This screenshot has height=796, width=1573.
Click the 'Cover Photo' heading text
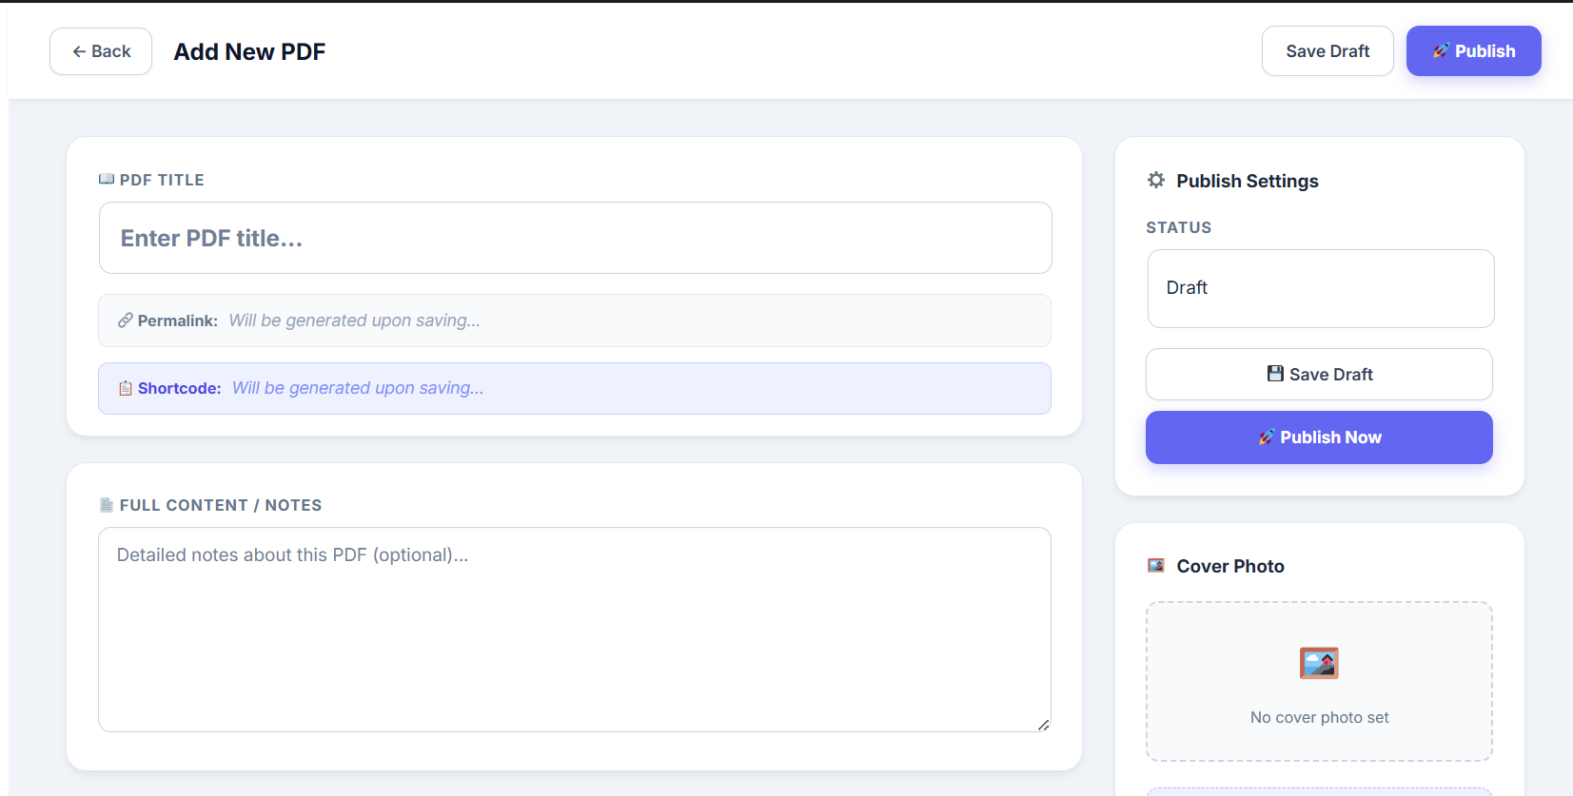click(1230, 566)
